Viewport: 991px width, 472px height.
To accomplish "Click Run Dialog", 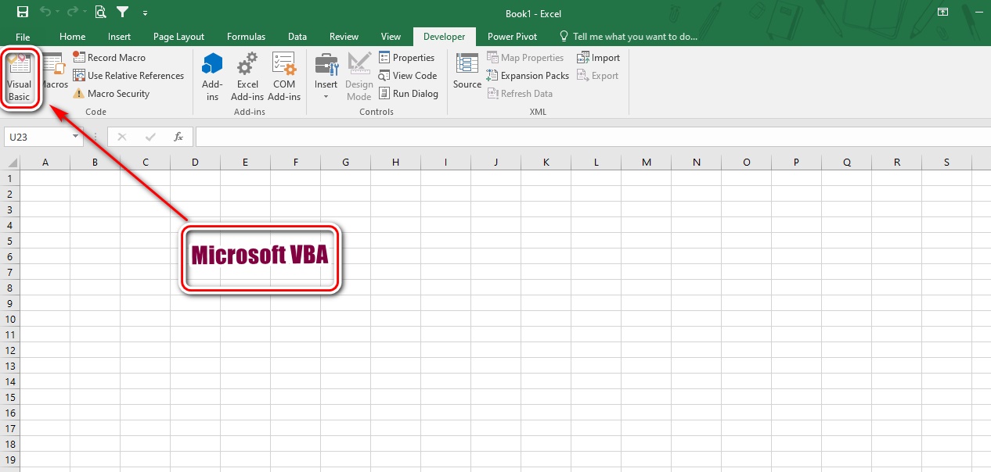I will click(x=408, y=94).
